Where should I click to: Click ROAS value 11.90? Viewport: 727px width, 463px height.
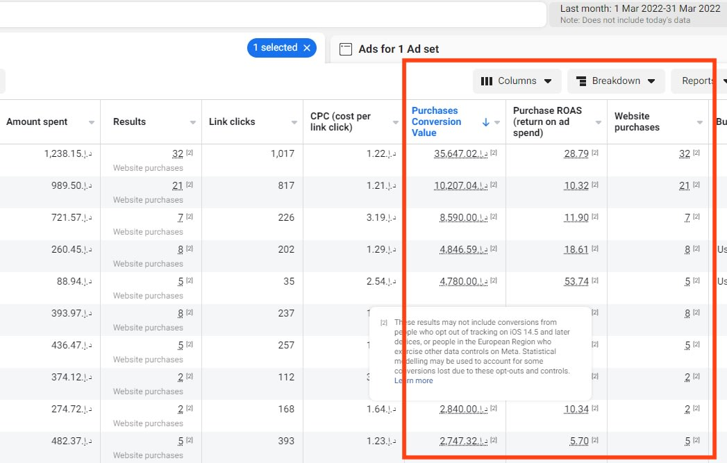point(576,218)
